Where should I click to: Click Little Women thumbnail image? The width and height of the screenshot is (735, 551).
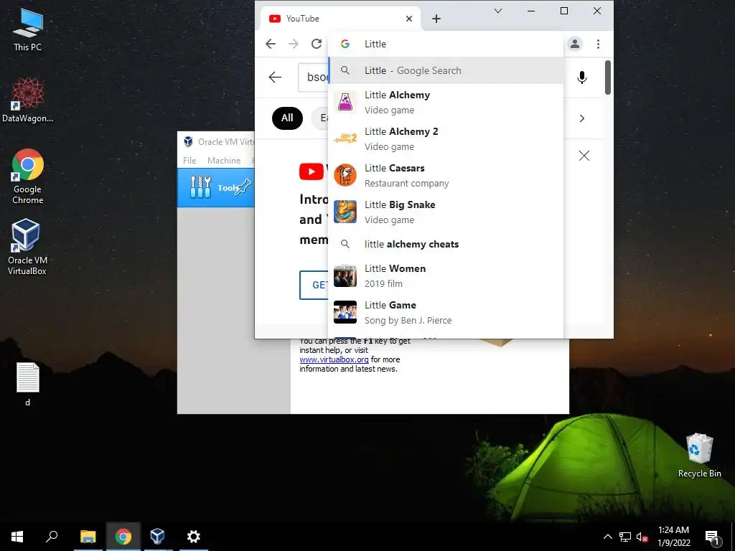(345, 275)
